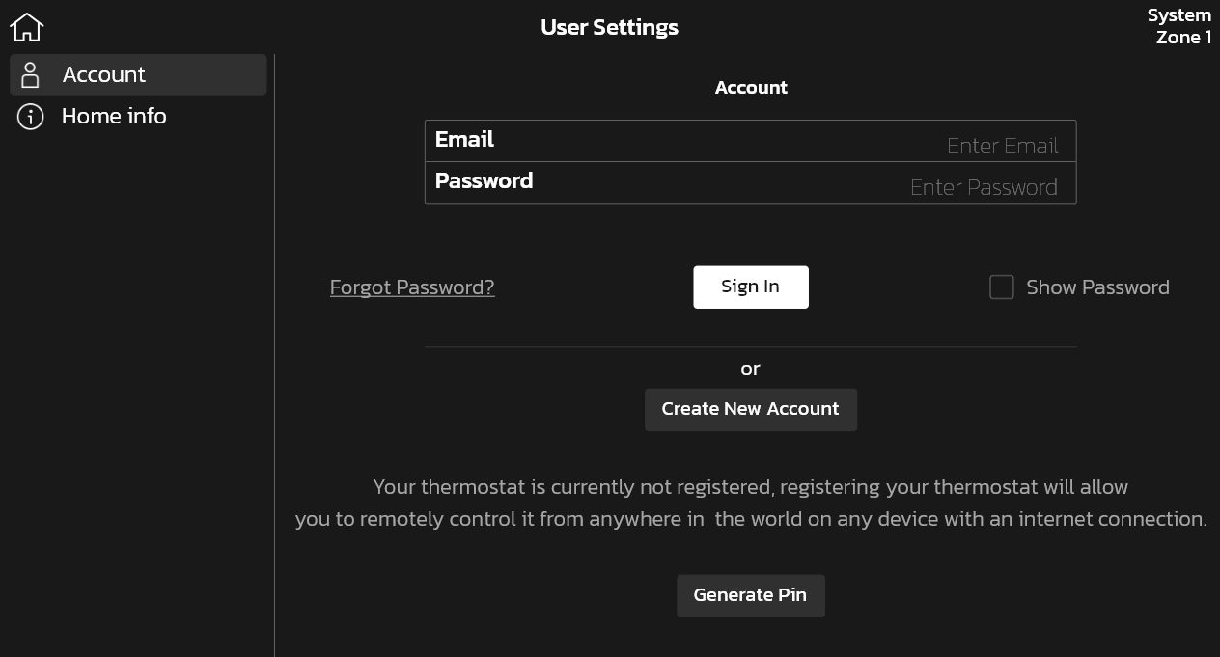This screenshot has height=657, width=1220.
Task: Select the System Zone 1 indicator
Action: point(1179,27)
